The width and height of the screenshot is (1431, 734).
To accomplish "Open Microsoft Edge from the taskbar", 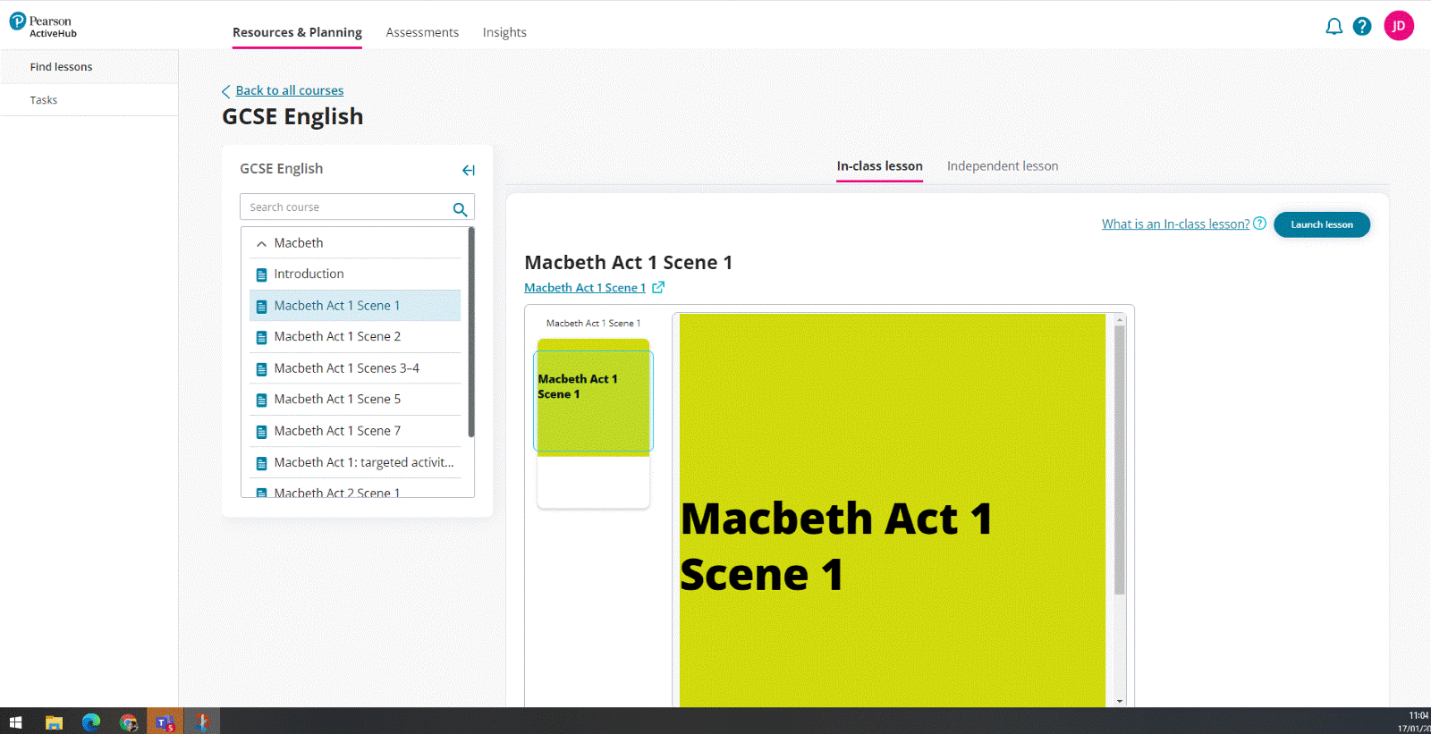I will pyautogui.click(x=91, y=722).
